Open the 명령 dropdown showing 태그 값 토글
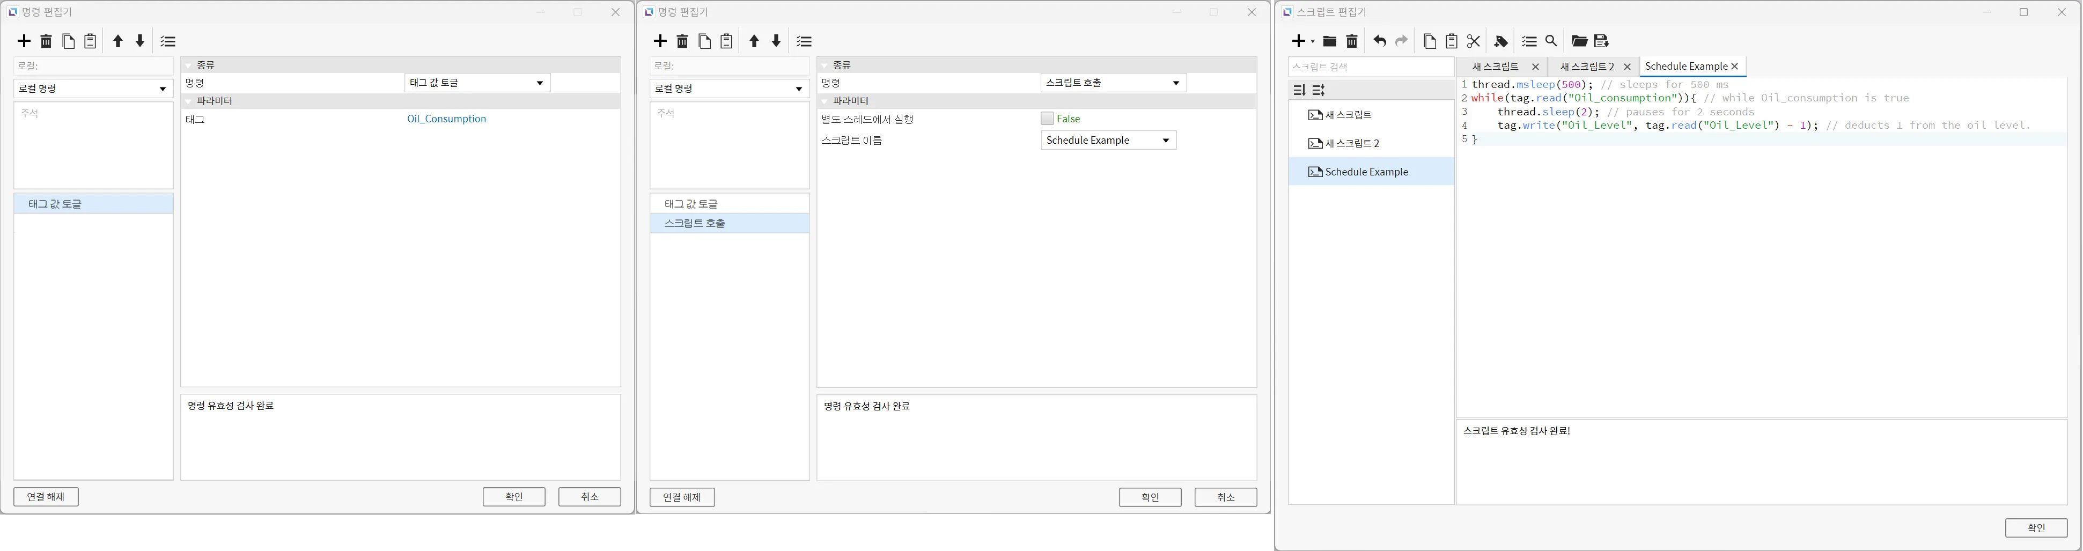 477,83
